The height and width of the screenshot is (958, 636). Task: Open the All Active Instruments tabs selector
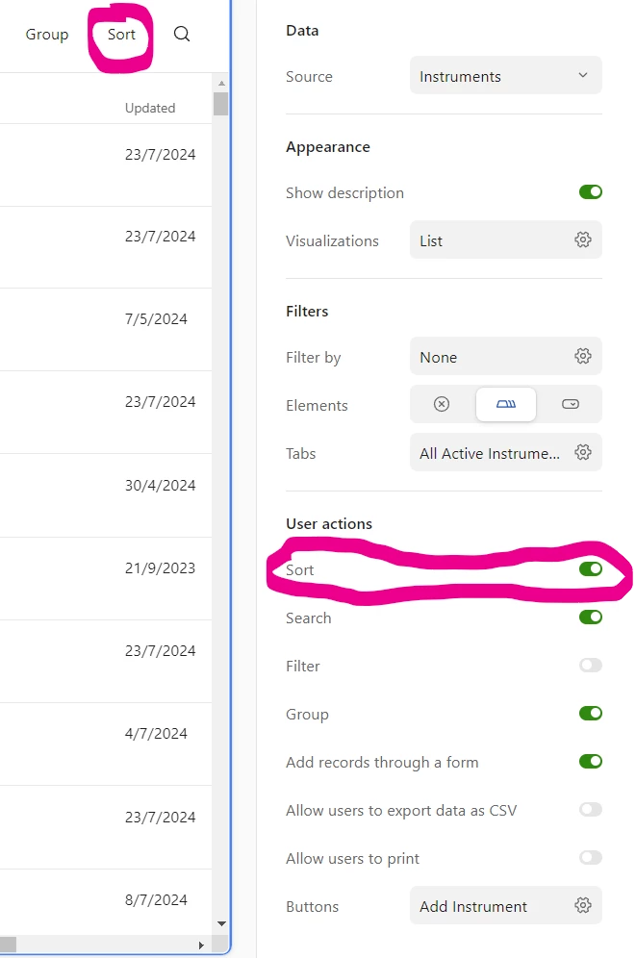(506, 453)
